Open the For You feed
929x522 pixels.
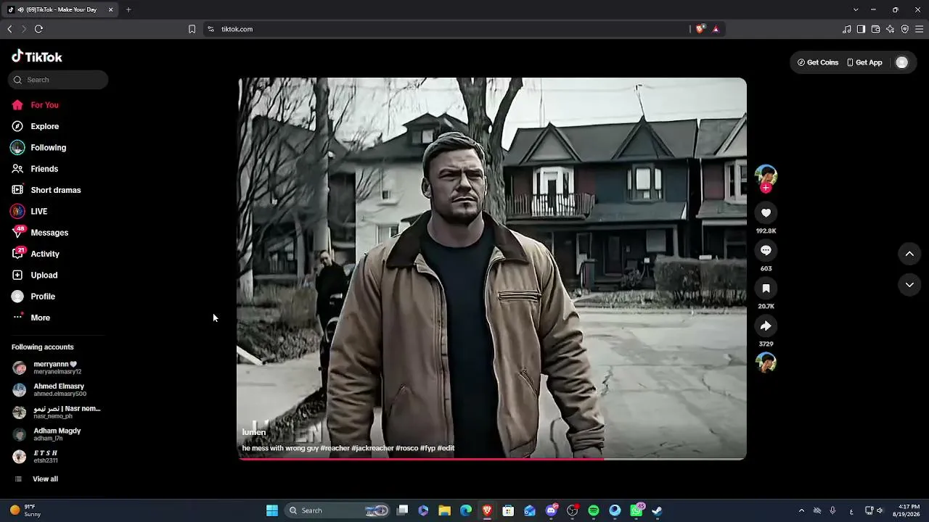35,105
